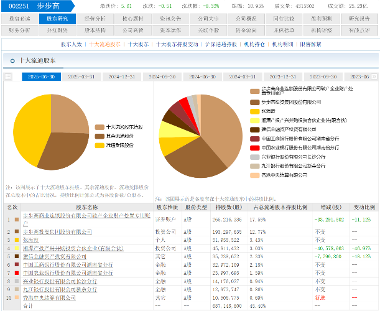Go to the 资讯公告 tab
This screenshot has width=380, height=311.
[170, 19]
